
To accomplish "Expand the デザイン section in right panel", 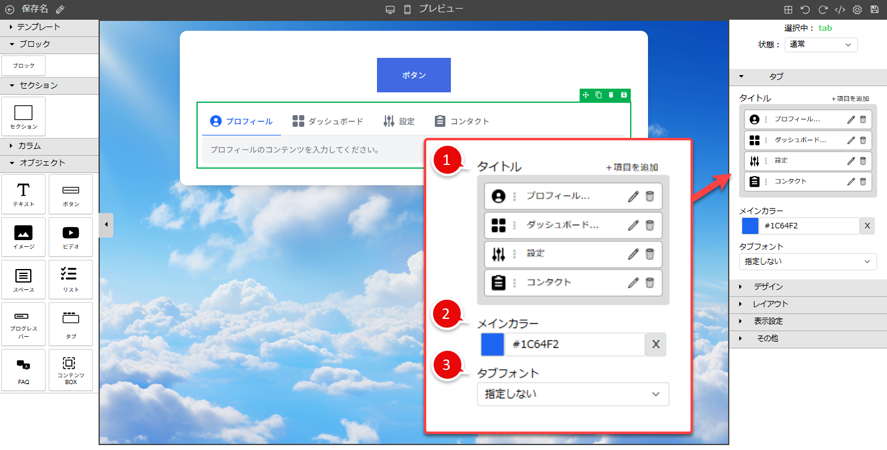I will 768,287.
